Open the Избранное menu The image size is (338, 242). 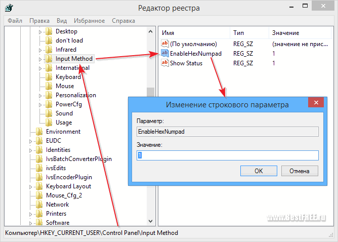(89, 21)
